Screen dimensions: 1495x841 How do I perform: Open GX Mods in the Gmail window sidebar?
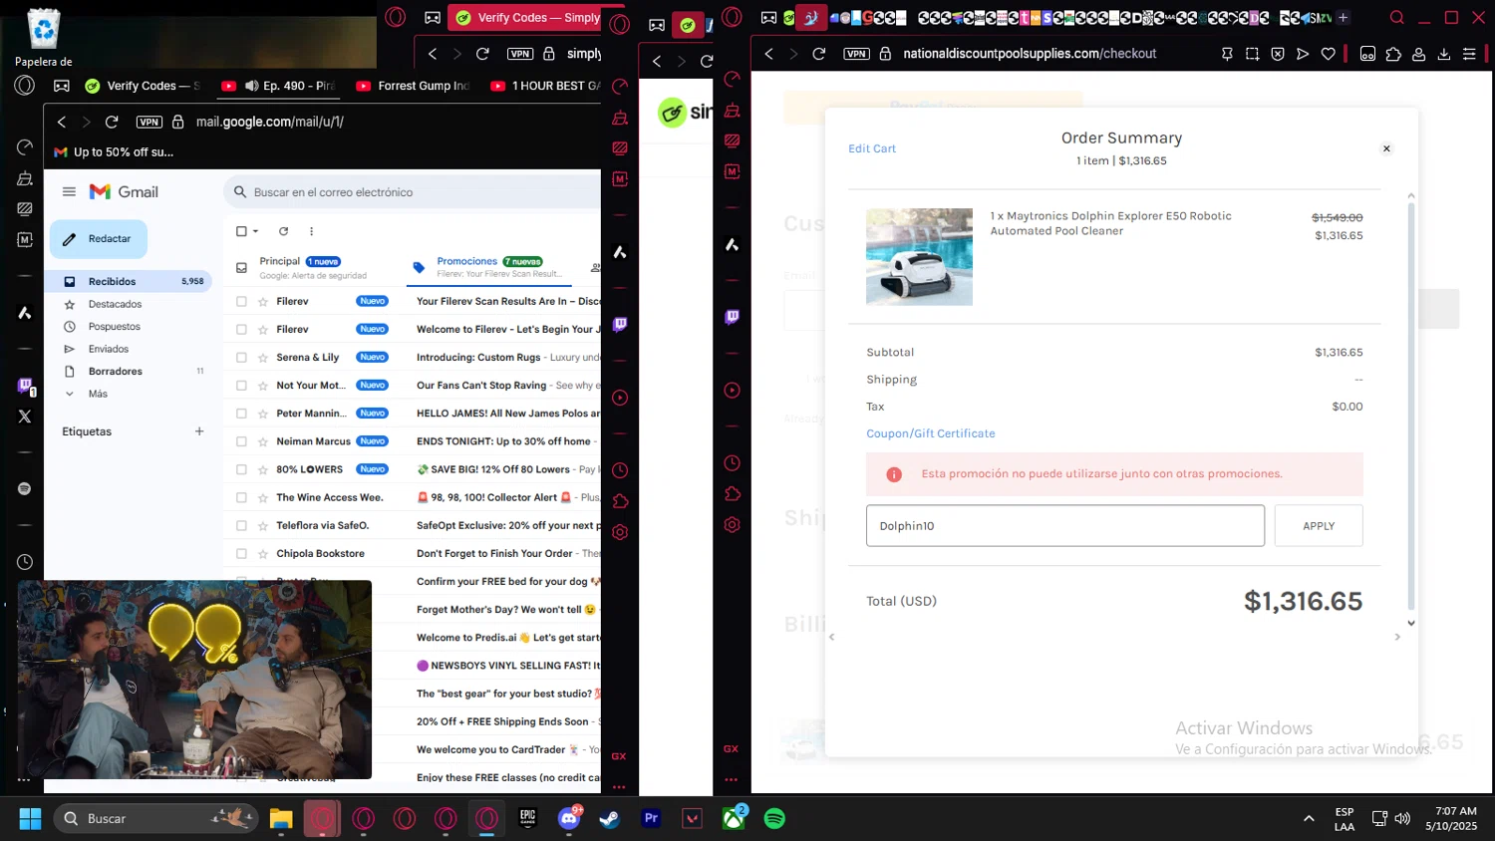click(x=25, y=240)
